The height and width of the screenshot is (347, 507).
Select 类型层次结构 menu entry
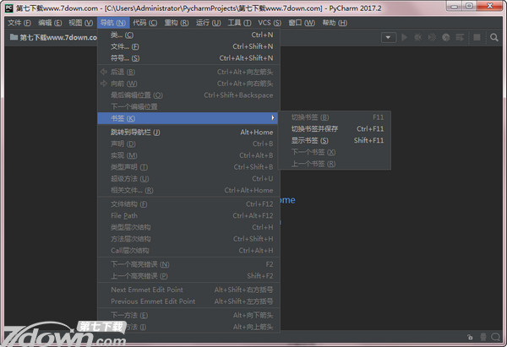coord(188,227)
